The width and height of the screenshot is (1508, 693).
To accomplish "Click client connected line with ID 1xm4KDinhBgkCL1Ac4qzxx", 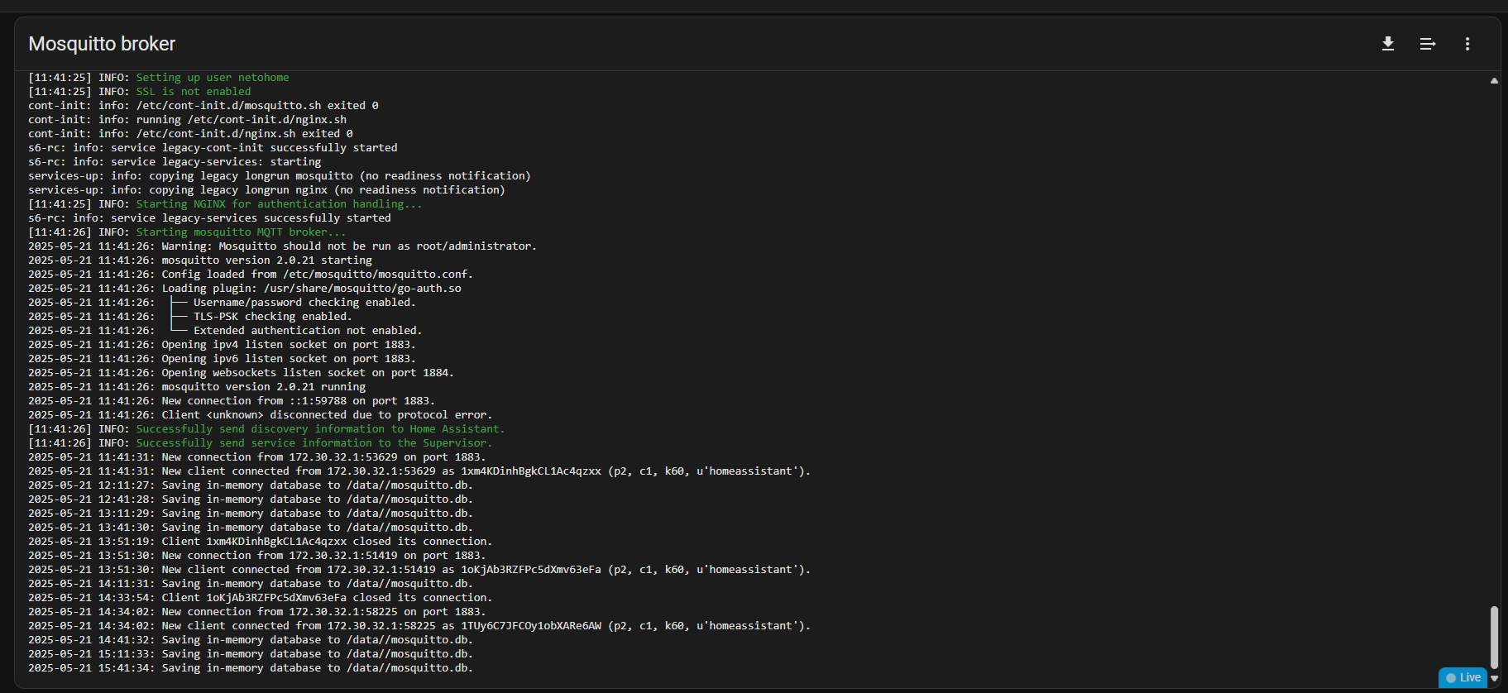I will pyautogui.click(x=419, y=471).
